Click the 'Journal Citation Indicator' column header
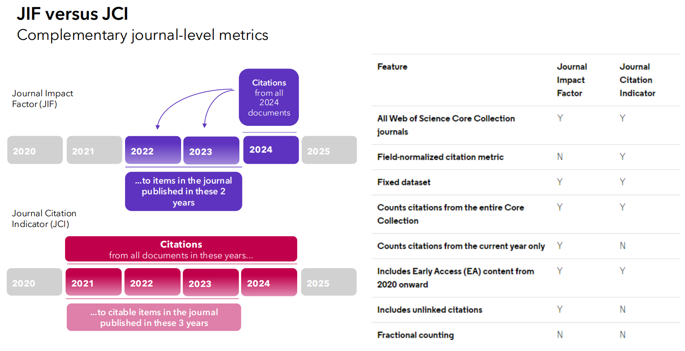This screenshot has width=685, height=351. tap(637, 80)
